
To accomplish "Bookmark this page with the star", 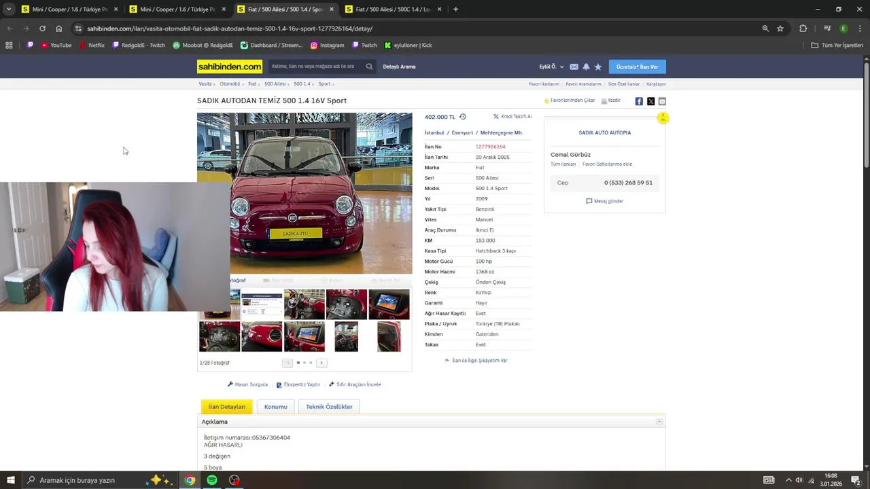I will [780, 29].
